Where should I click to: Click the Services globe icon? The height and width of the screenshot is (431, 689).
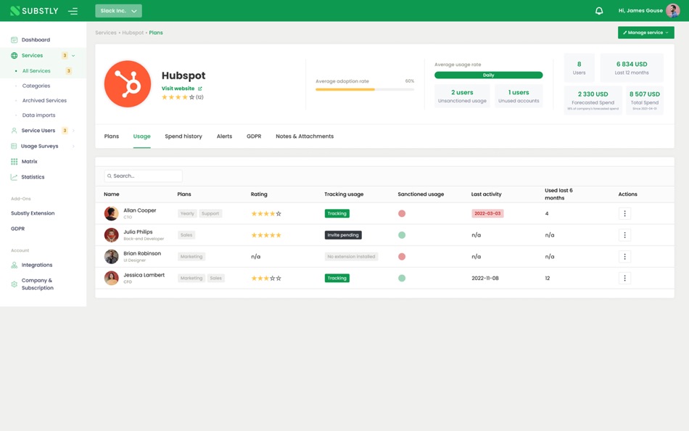[14, 55]
